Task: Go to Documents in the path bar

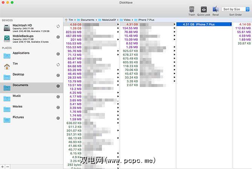Action: 86,20
